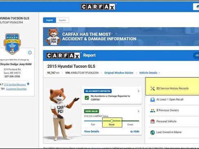199x149 pixels.
Task: Click the Good Value badge
Action: tap(91, 111)
